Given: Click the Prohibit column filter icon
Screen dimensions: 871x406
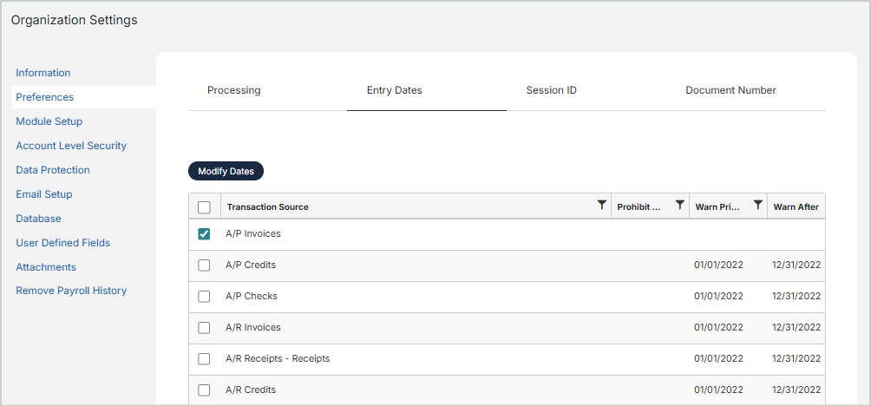Looking at the screenshot, I should point(680,206).
